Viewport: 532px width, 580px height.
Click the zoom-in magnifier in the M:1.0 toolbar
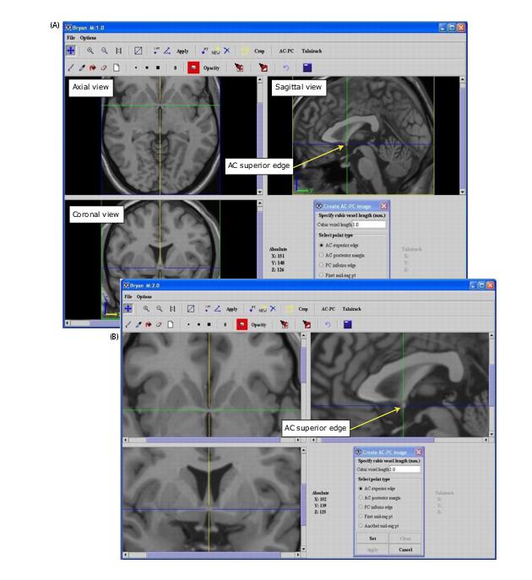[x=90, y=51]
